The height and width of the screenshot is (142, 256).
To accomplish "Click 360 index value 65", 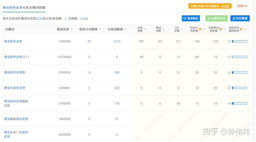I will tap(178, 104).
